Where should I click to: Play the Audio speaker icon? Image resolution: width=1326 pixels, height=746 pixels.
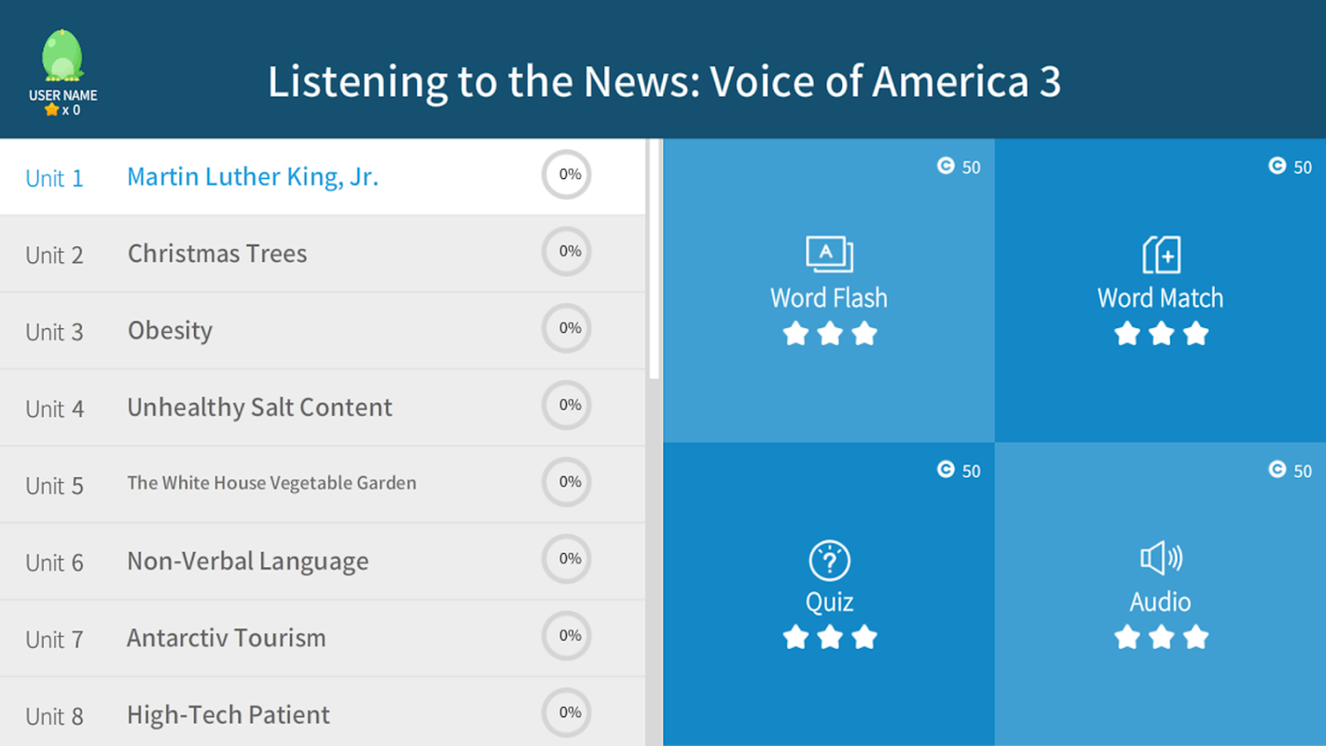(1161, 559)
